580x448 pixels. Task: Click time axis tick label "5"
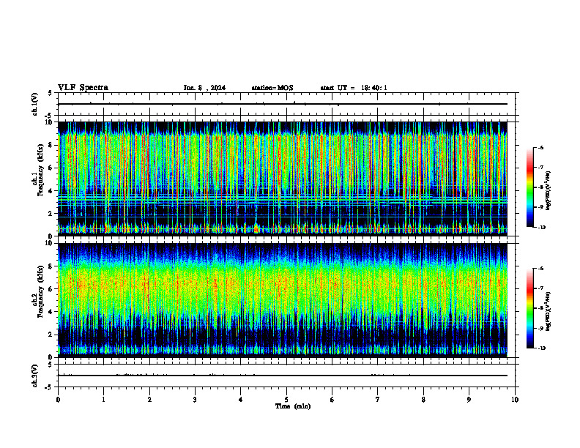pos(286,400)
